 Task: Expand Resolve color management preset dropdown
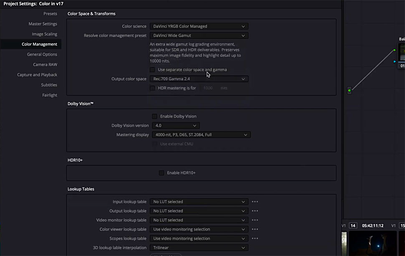coord(199,35)
